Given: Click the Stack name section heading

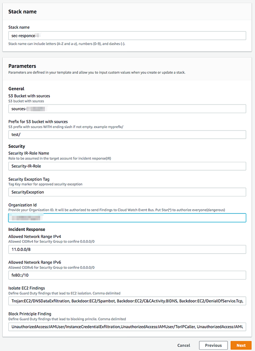Looking at the screenshot, I should click(22, 11).
